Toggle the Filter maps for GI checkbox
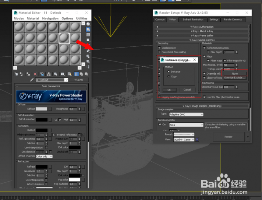The width and height of the screenshot is (262, 200). point(225,61)
